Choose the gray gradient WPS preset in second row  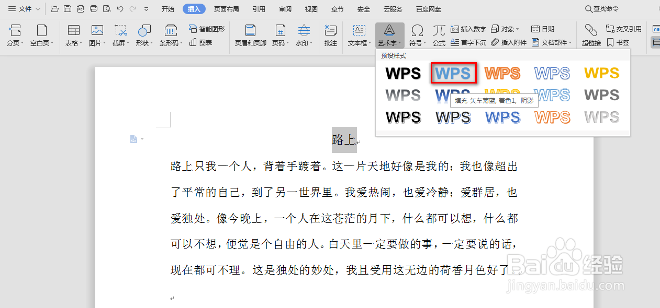[403, 96]
